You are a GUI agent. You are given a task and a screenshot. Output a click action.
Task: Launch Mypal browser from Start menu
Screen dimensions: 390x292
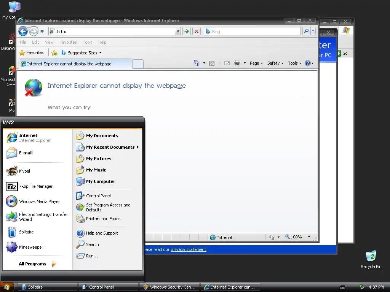(37, 171)
